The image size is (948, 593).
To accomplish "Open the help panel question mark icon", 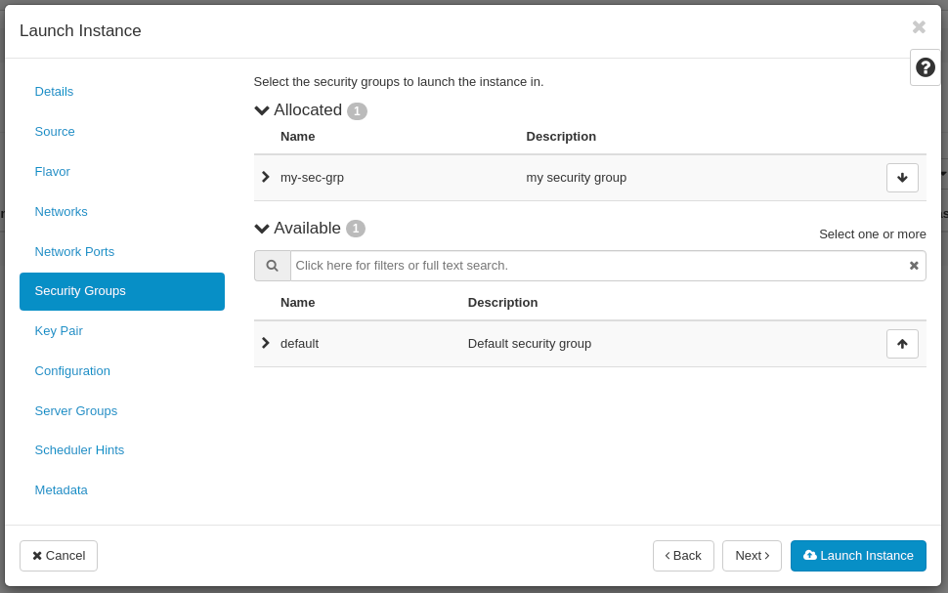I will 924,66.
